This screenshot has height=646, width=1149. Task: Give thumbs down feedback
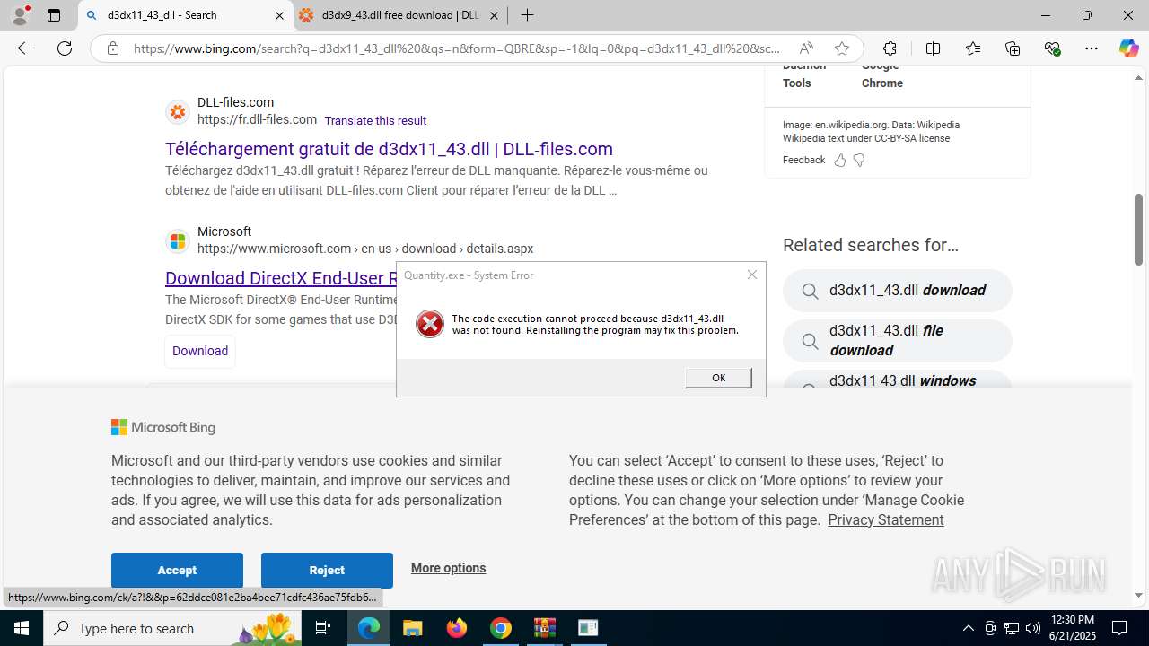click(859, 160)
